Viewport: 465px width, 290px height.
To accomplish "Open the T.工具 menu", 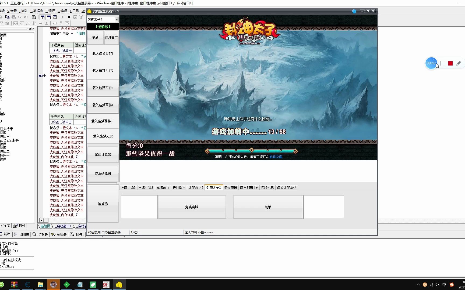I will (x=74, y=11).
